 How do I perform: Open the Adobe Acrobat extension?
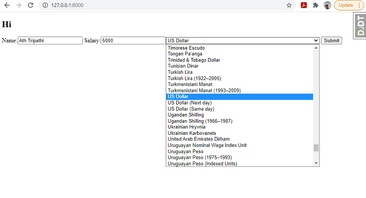(304, 5)
